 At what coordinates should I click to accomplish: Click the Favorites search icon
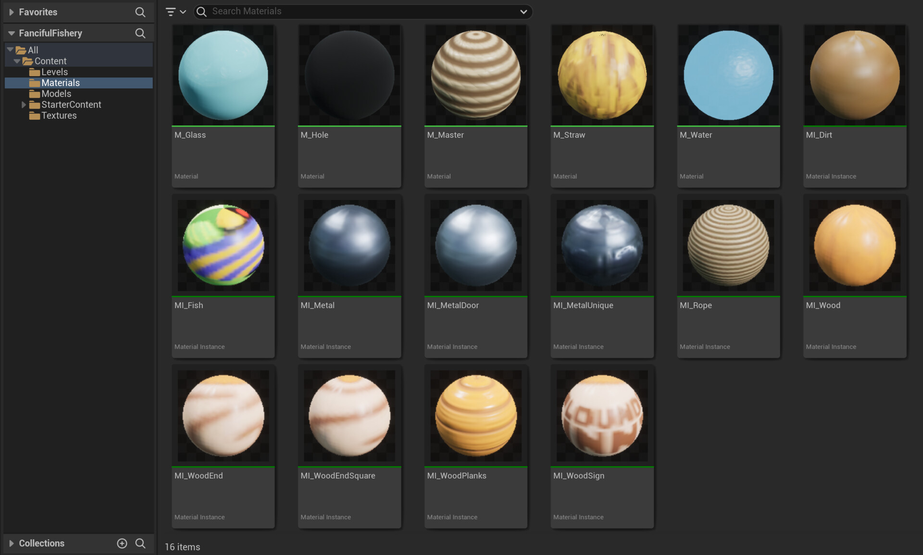140,12
